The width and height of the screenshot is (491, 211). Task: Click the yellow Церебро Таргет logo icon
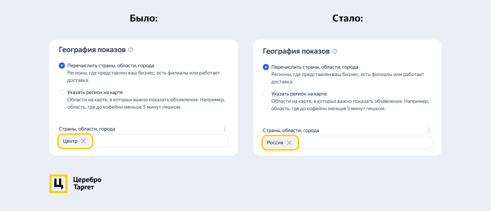(x=59, y=184)
